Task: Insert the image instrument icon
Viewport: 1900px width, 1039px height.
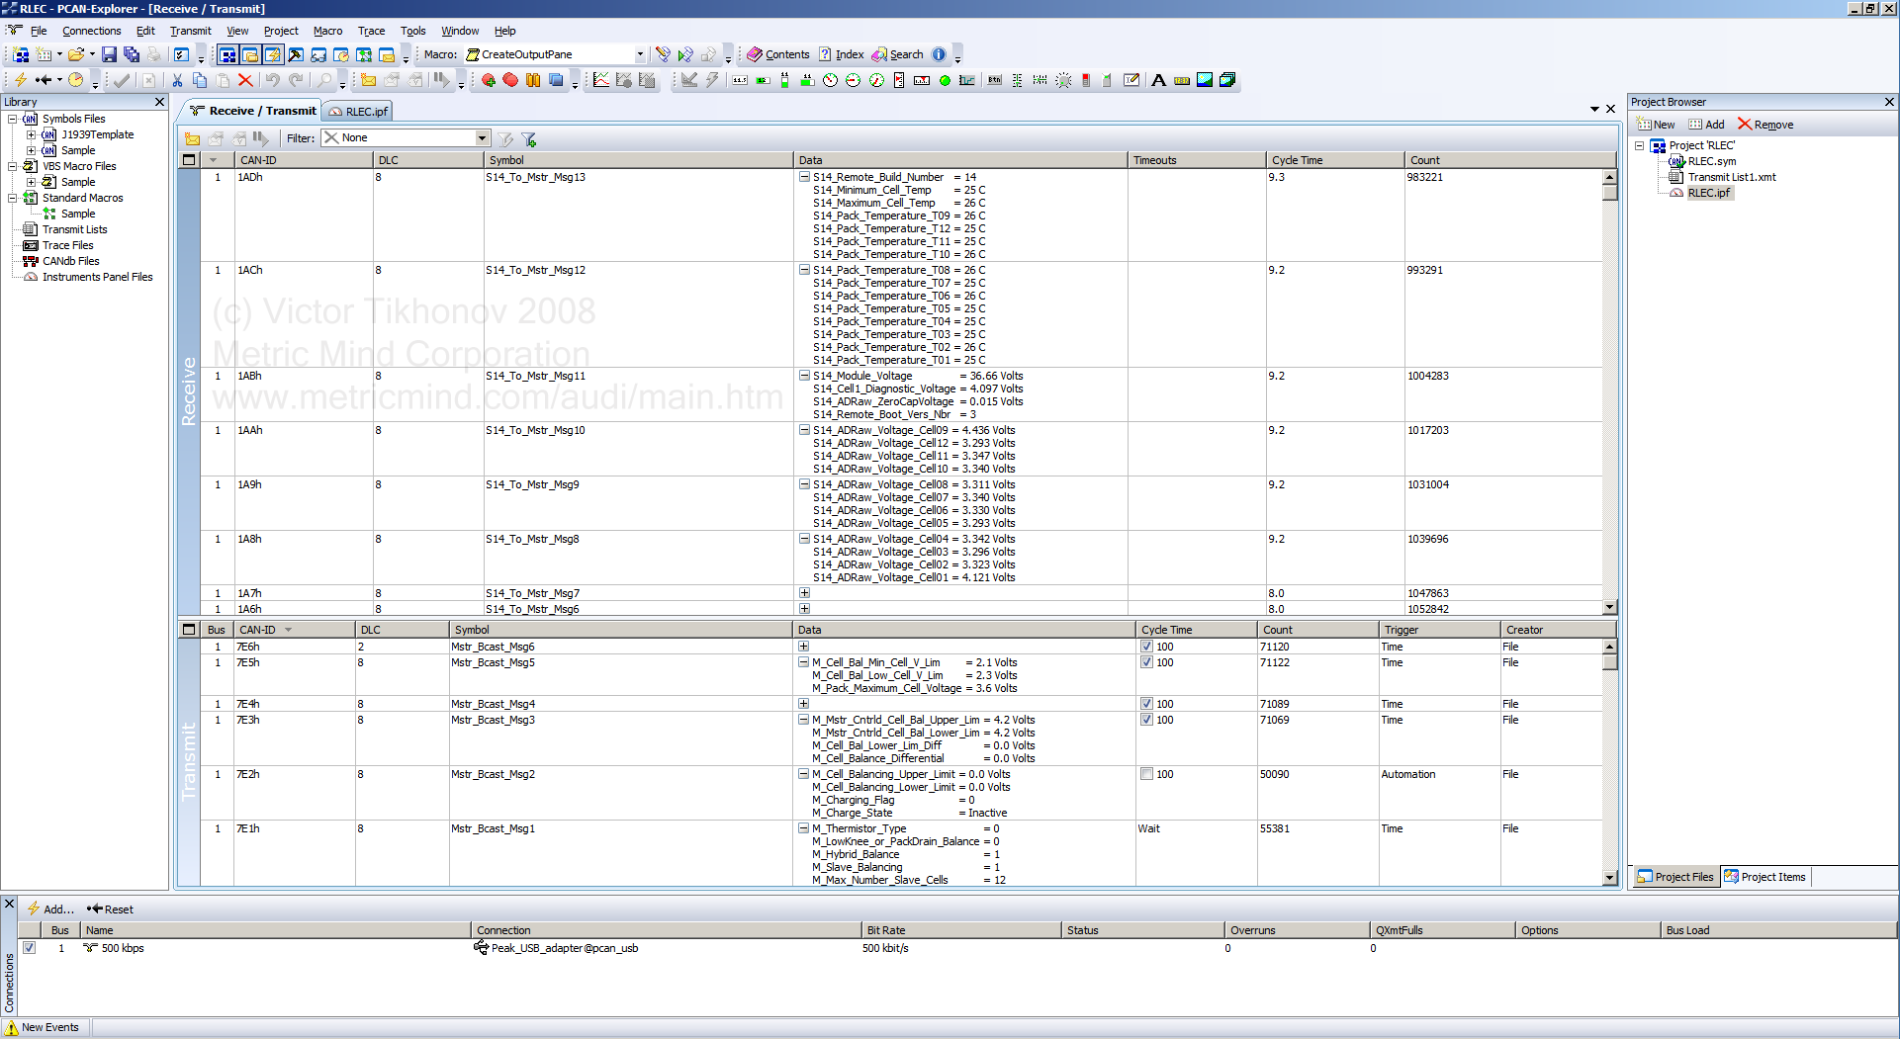Action: pos(1205,80)
